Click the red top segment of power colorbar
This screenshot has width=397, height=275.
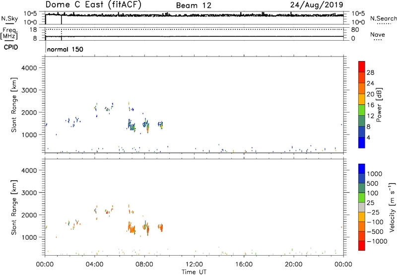click(362, 67)
